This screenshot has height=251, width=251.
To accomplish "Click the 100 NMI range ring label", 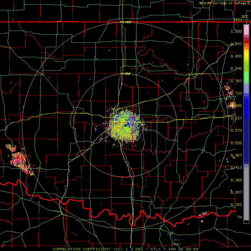I will click(x=125, y=22).
